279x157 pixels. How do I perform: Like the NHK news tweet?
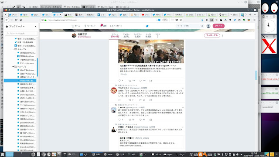point(140,81)
